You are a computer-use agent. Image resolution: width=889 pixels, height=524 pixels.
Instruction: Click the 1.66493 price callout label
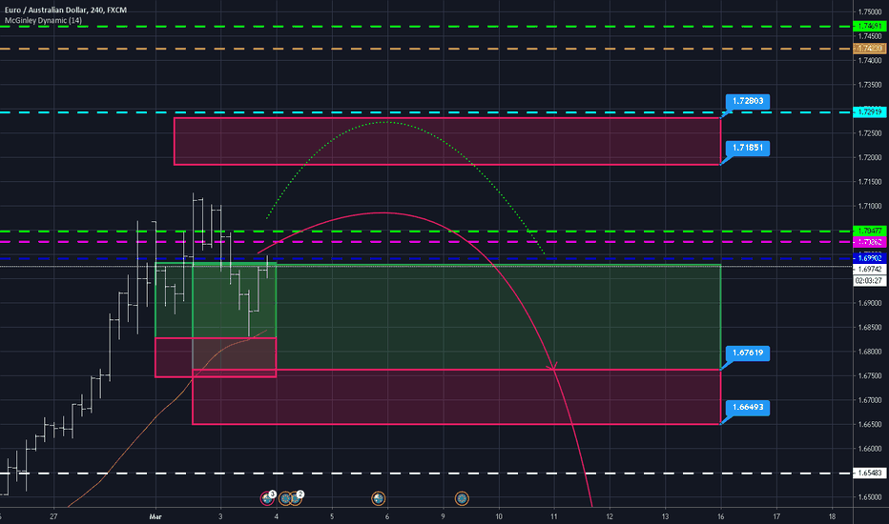751,407
